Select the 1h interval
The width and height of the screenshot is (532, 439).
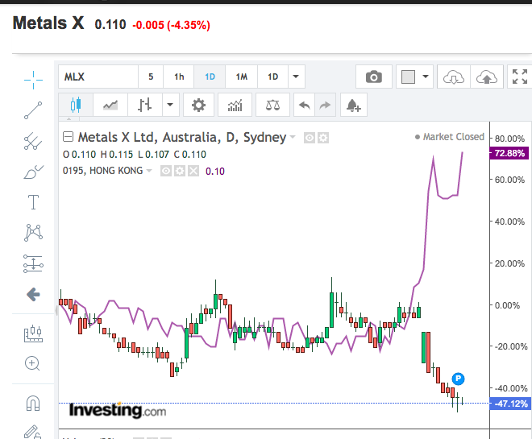(179, 77)
